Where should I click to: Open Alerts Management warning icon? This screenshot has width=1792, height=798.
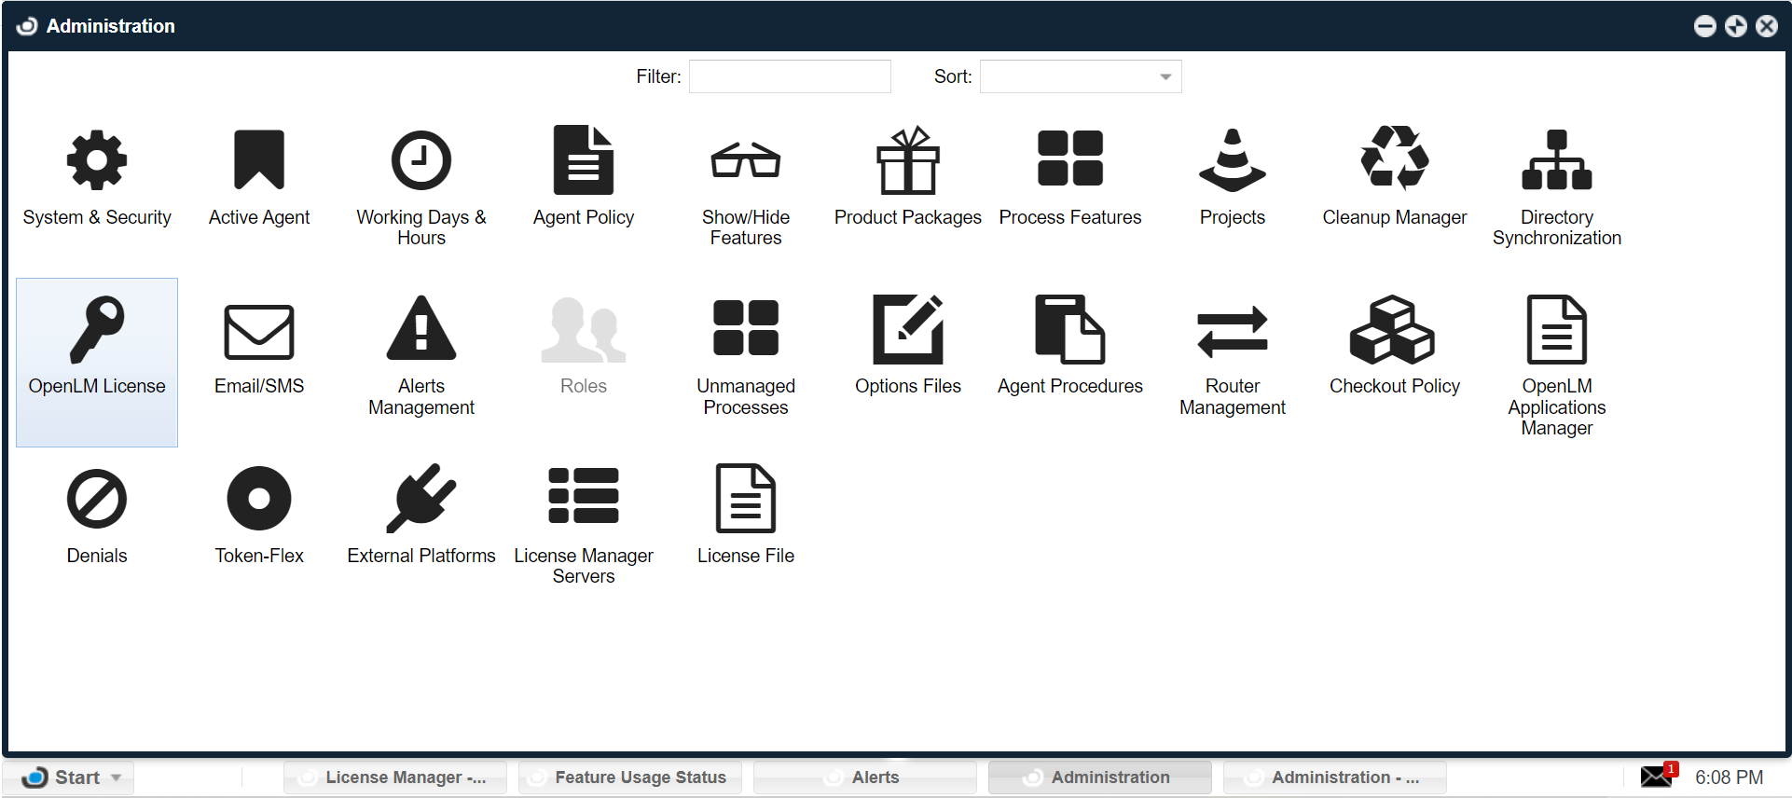click(420, 330)
